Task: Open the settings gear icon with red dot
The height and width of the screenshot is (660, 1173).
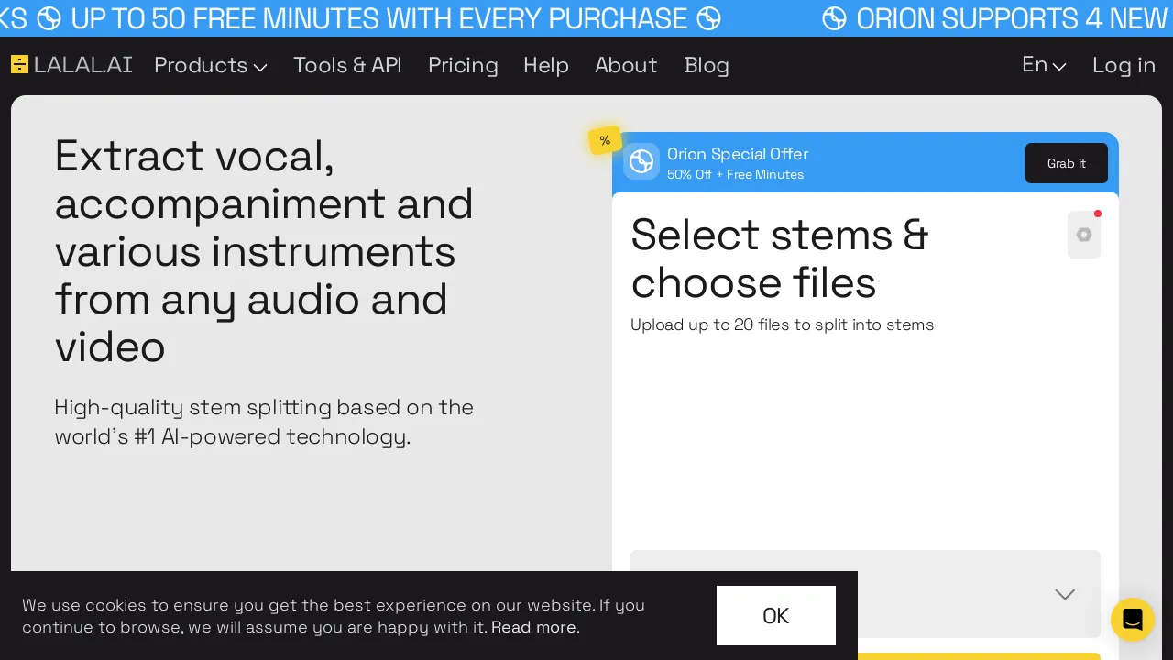Action: (1084, 235)
